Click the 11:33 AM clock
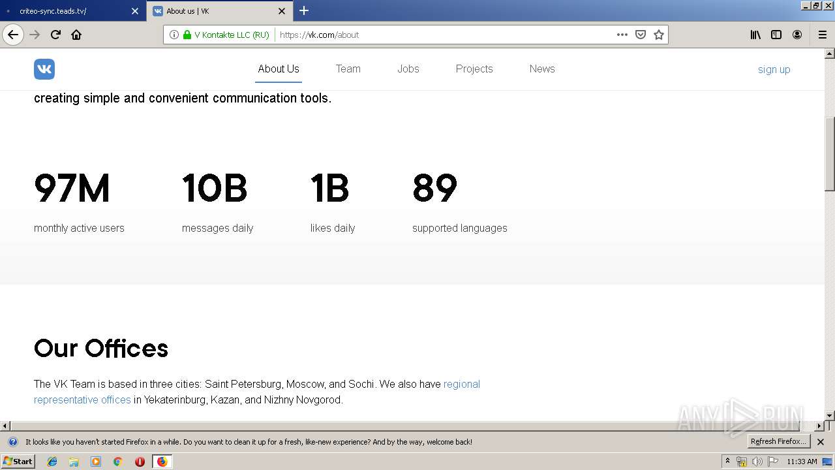This screenshot has width=835, height=470. (802, 462)
